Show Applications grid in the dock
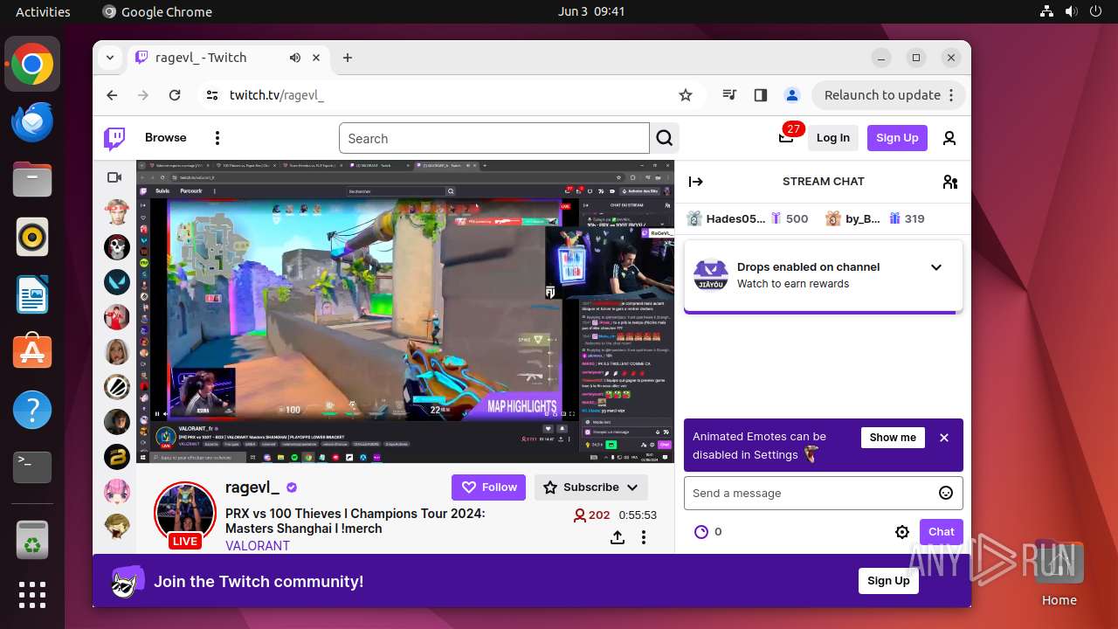Screen dimensions: 1118x629 (x=32, y=595)
